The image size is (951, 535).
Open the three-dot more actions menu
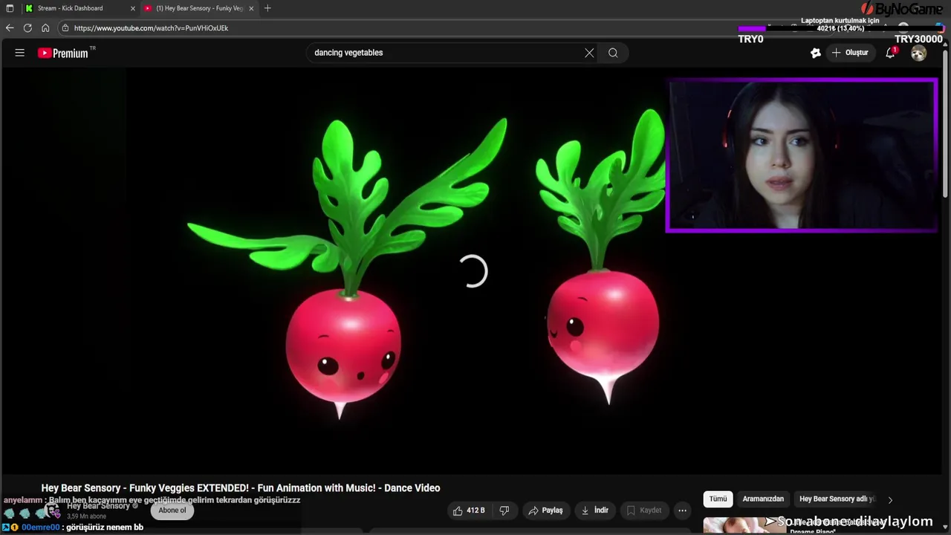[x=682, y=510]
